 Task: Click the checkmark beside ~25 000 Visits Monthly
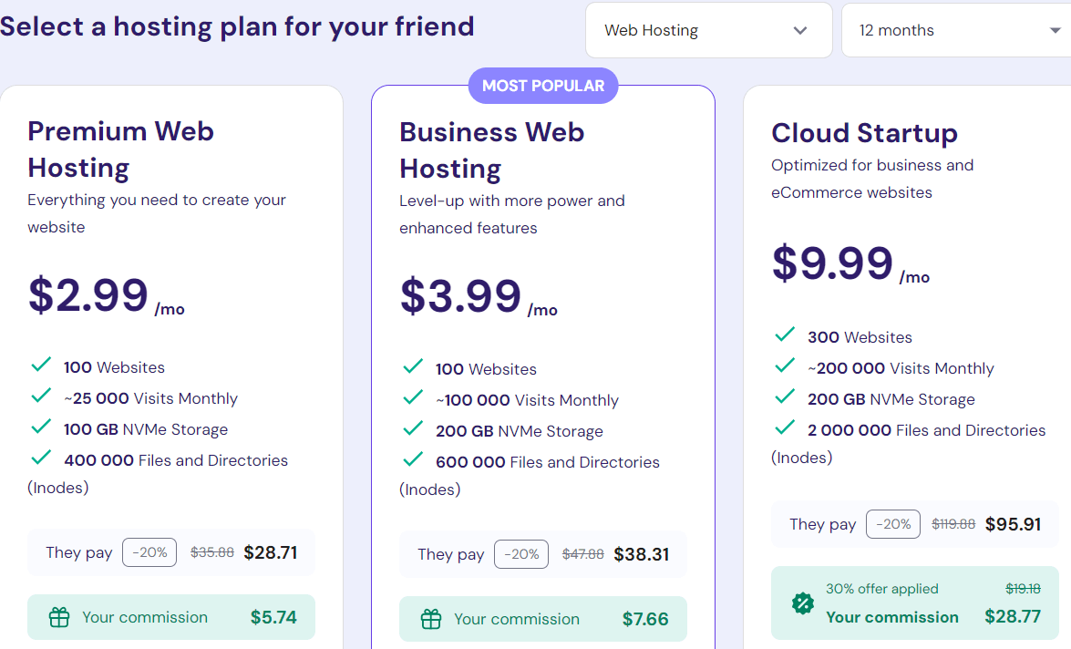pyautogui.click(x=41, y=396)
